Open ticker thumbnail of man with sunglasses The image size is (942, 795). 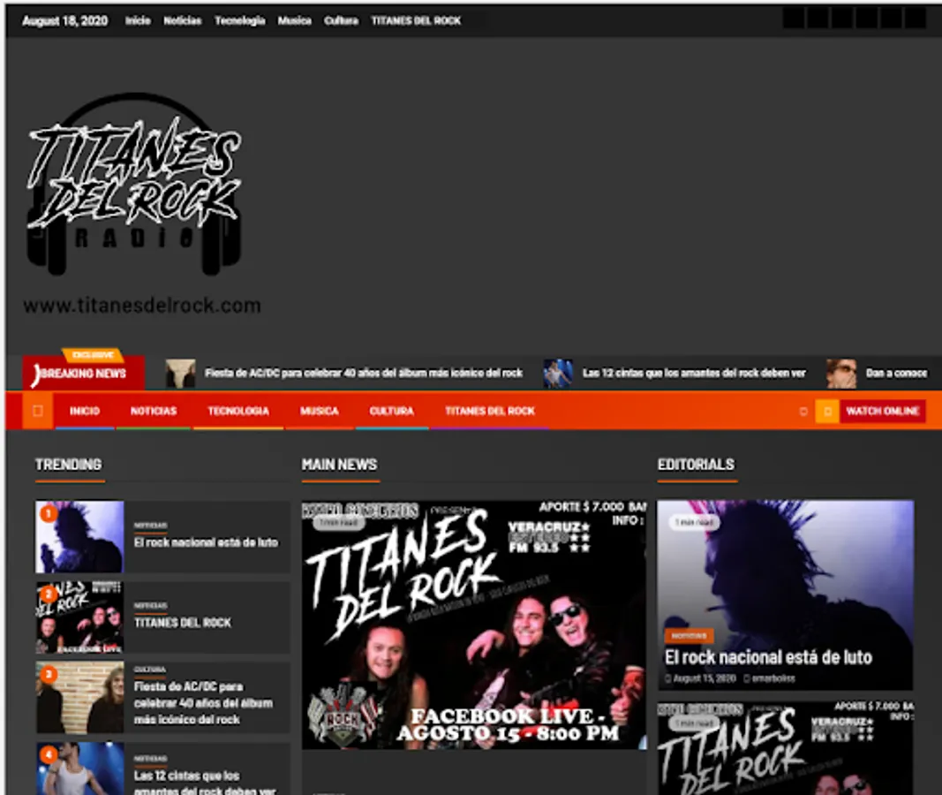click(x=841, y=373)
